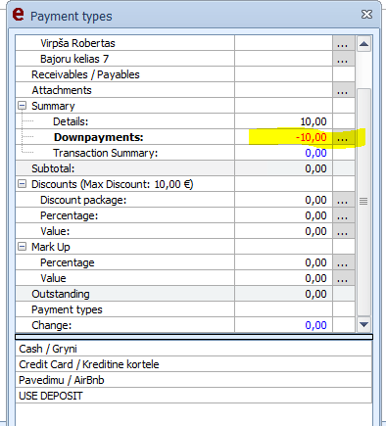
Task: Select USE DEPOSIT payment type
Action: 194,396
